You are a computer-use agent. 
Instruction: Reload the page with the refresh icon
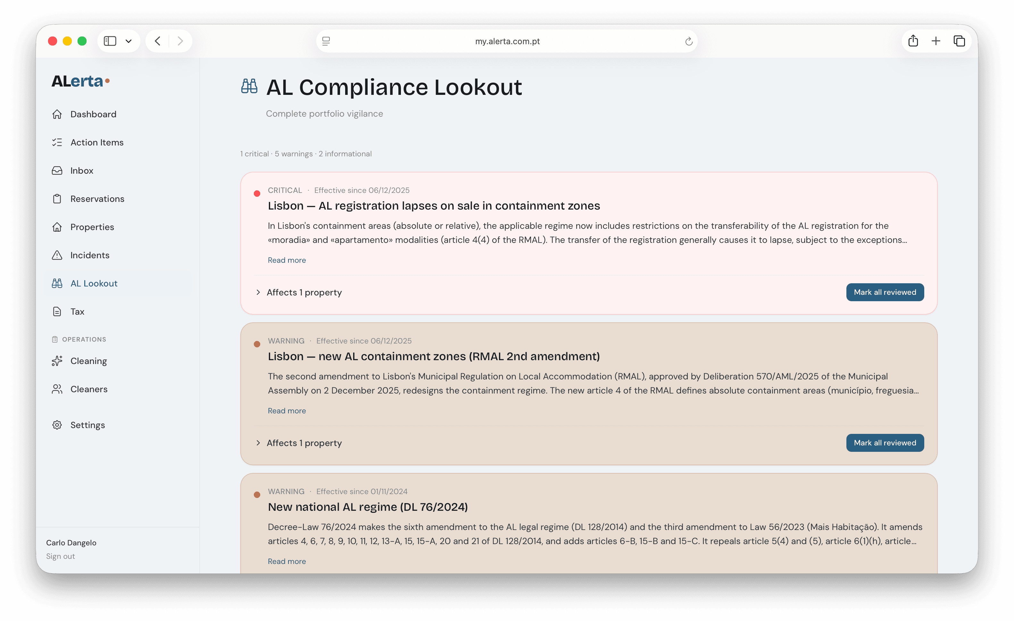pyautogui.click(x=688, y=41)
